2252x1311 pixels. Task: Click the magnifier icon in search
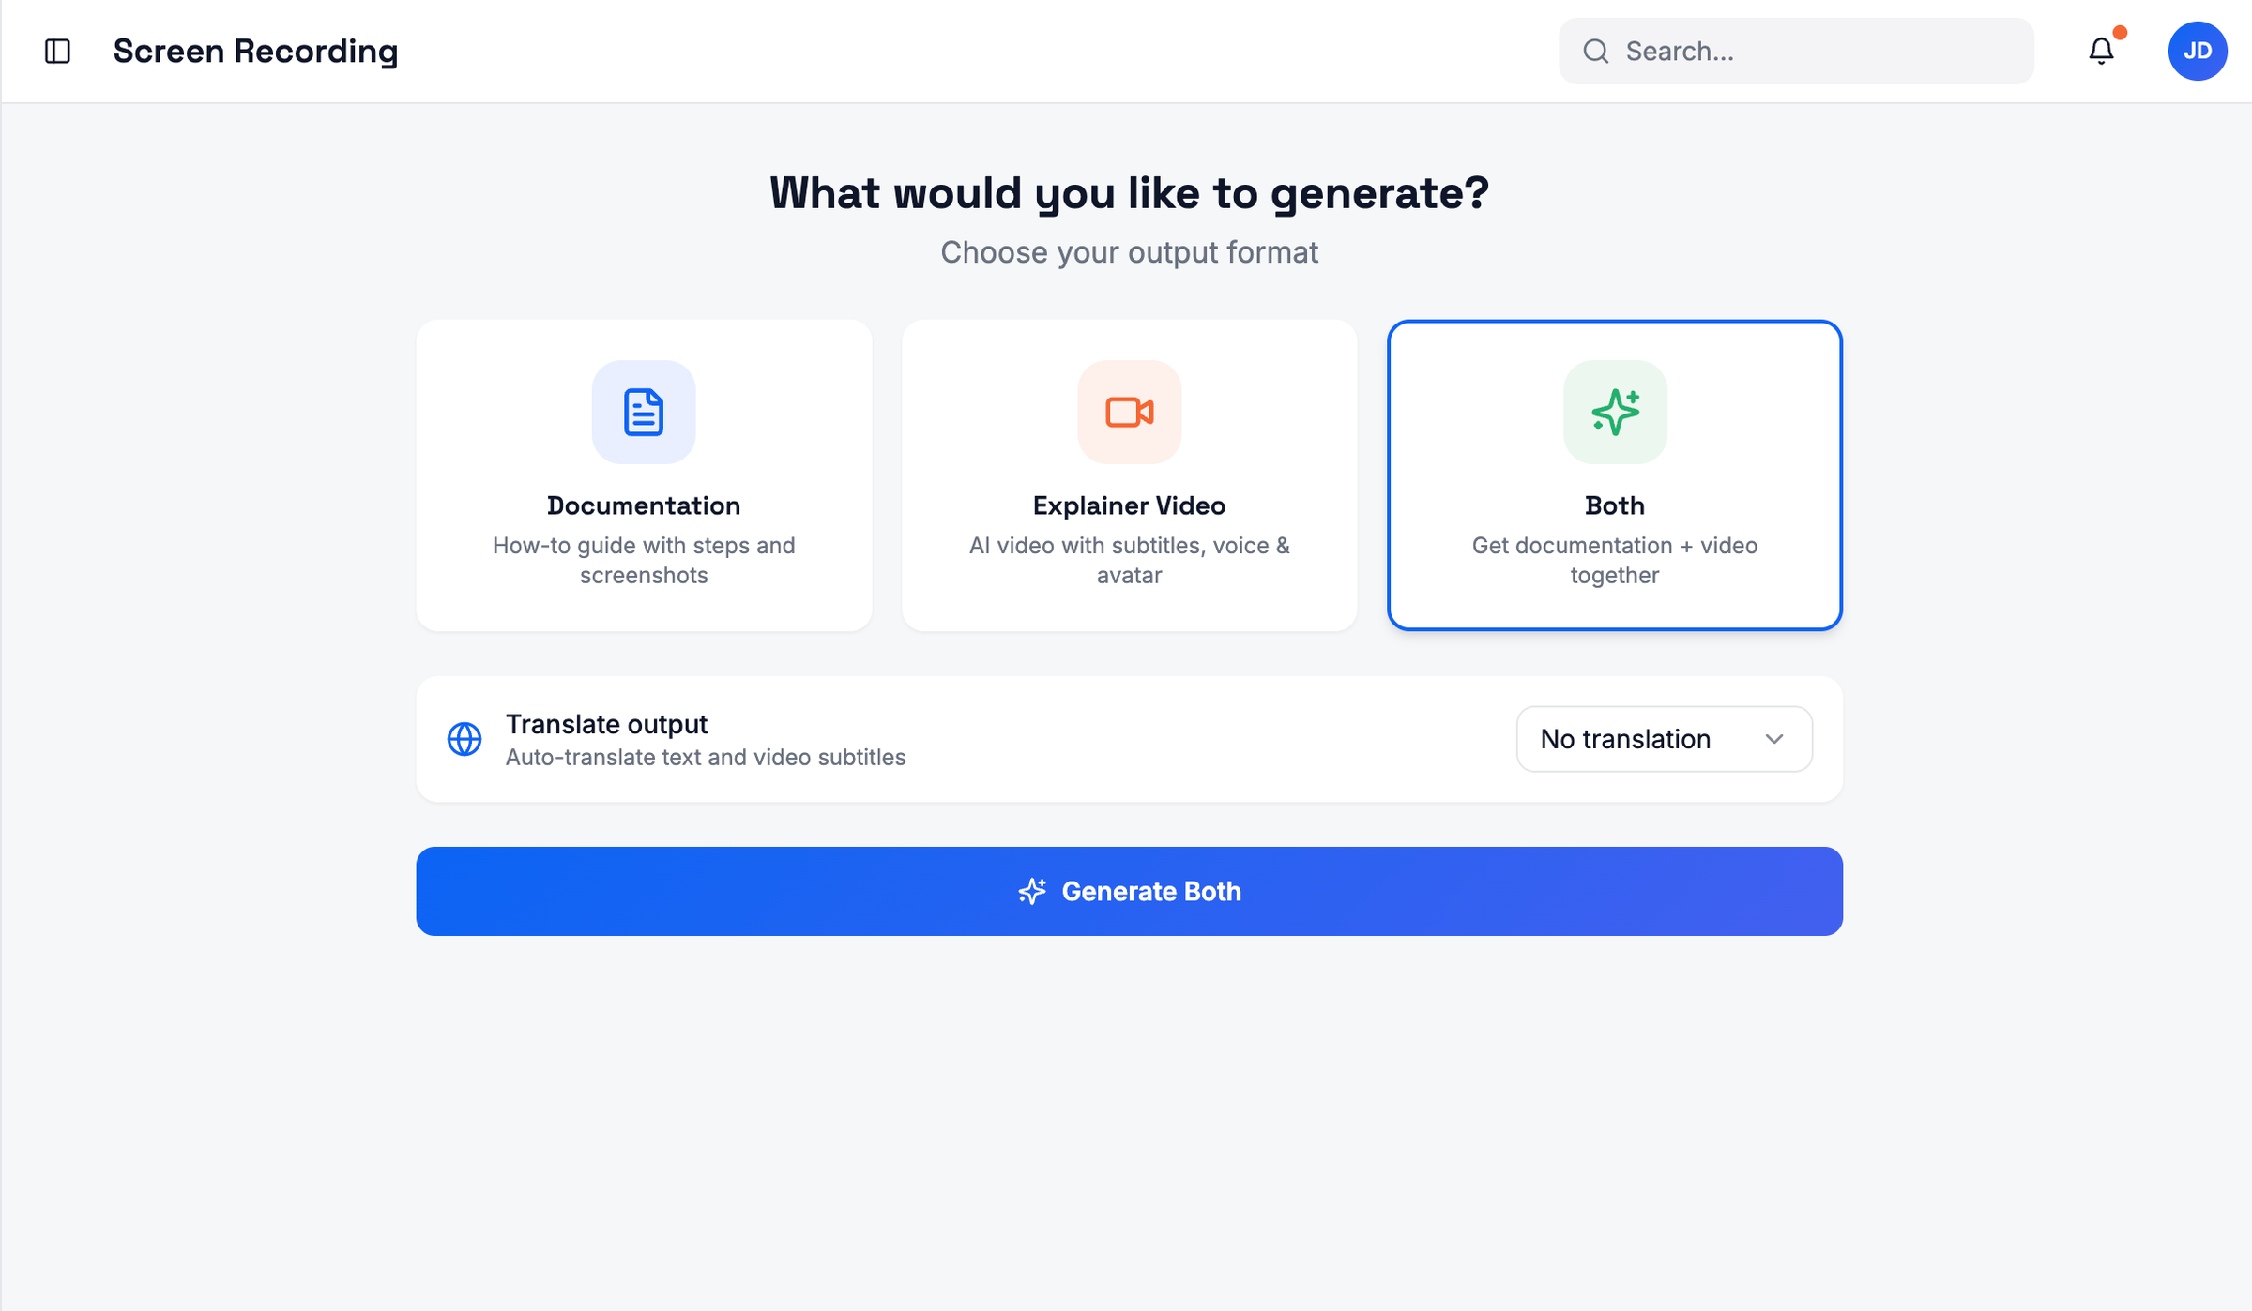tap(1596, 51)
